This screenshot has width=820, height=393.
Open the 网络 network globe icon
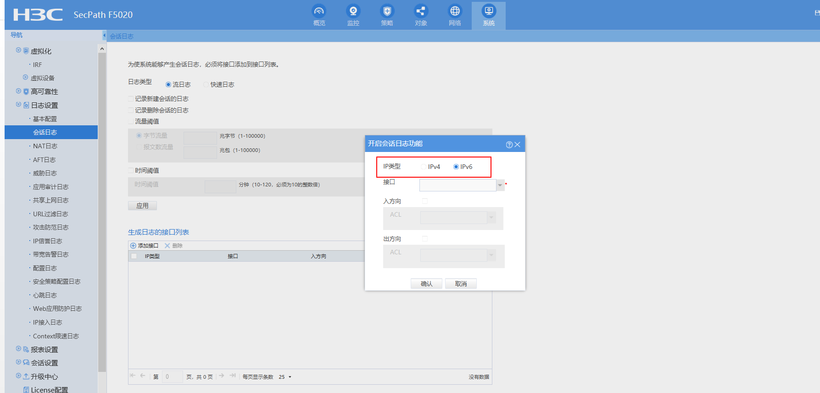[x=455, y=11]
